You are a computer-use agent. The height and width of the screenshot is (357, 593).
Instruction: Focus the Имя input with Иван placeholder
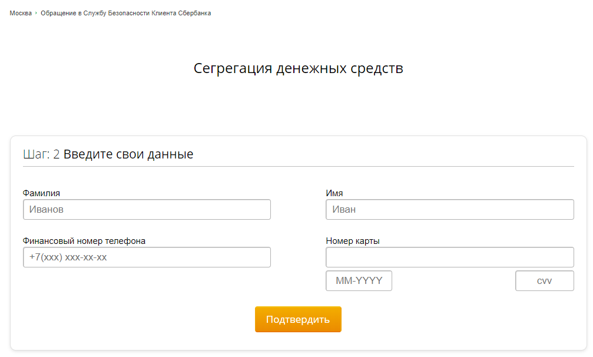point(449,210)
